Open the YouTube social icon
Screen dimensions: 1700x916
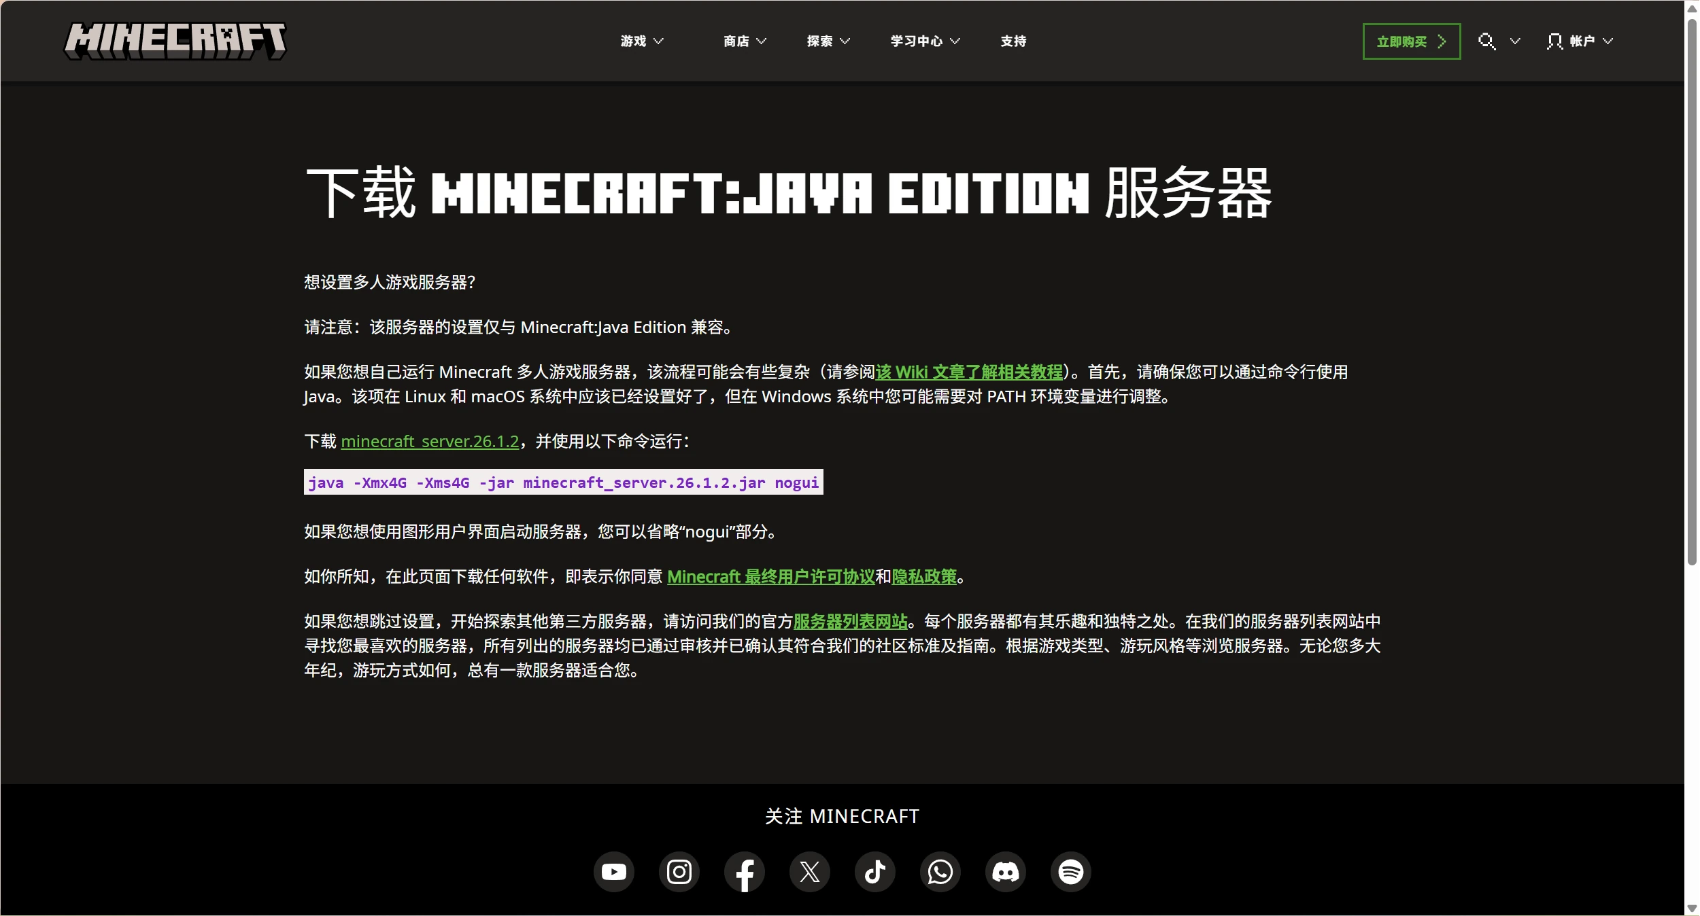point(613,871)
